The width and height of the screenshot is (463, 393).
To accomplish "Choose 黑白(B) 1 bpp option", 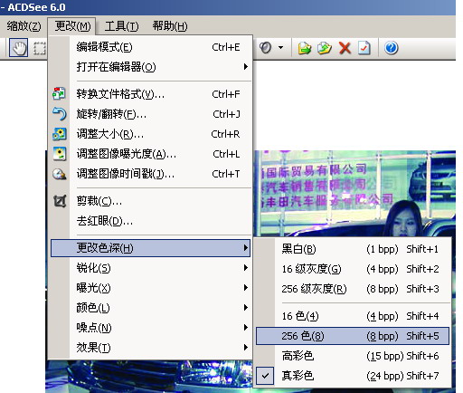I will click(353, 249).
